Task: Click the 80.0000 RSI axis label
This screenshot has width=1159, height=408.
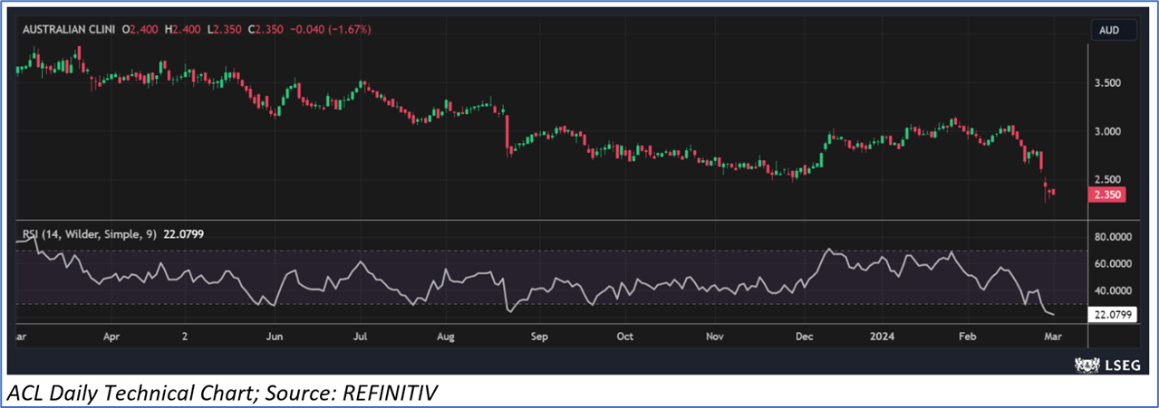Action: [1114, 237]
